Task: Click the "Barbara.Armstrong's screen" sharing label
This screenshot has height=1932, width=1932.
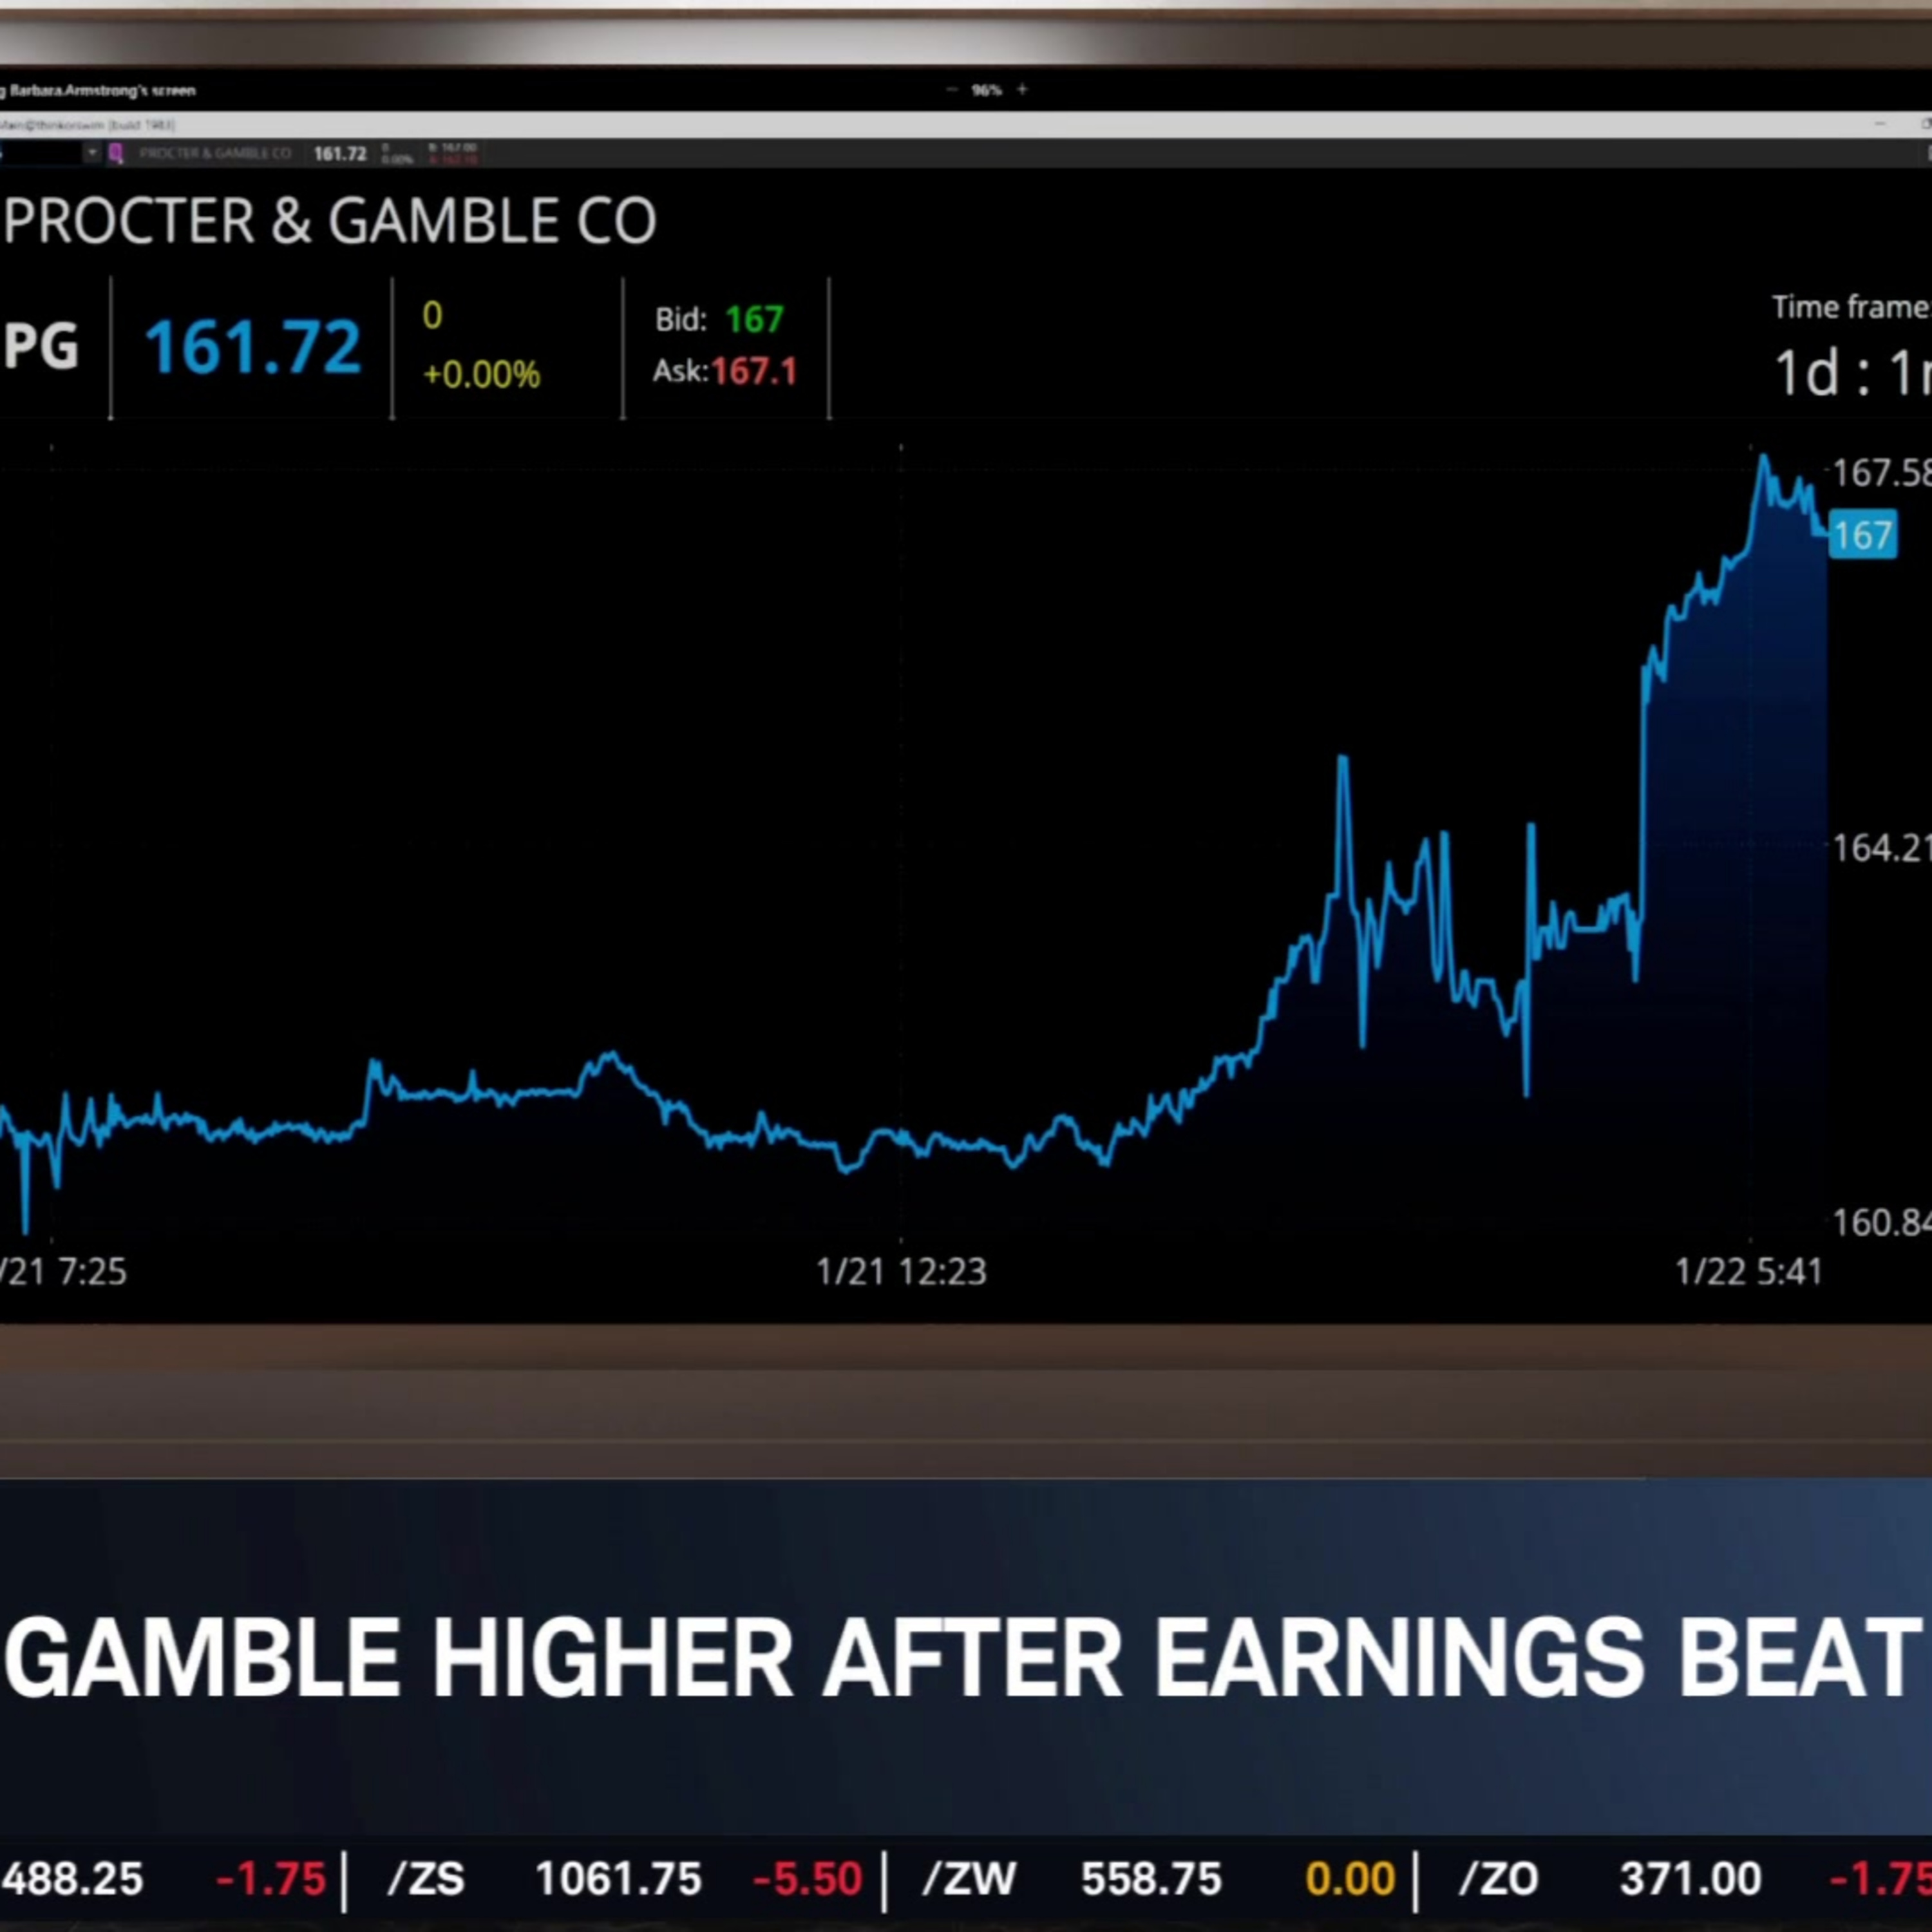Action: pyautogui.click(x=102, y=90)
